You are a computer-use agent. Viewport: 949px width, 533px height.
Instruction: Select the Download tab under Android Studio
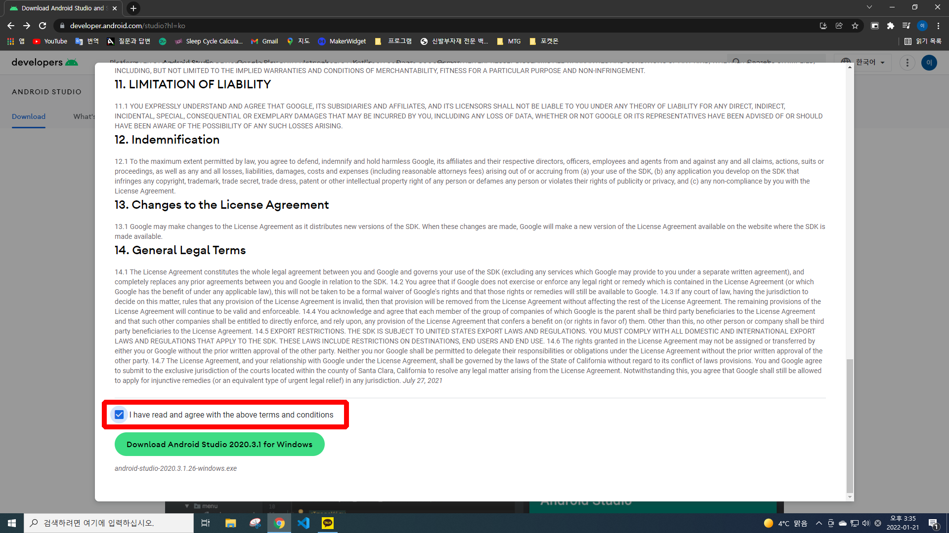29,116
